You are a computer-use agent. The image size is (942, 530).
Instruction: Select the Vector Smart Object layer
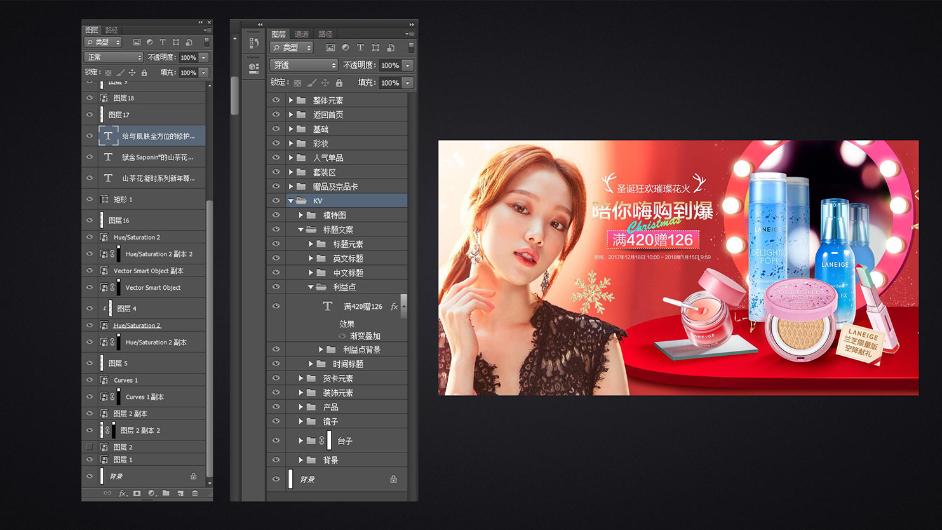pyautogui.click(x=145, y=287)
